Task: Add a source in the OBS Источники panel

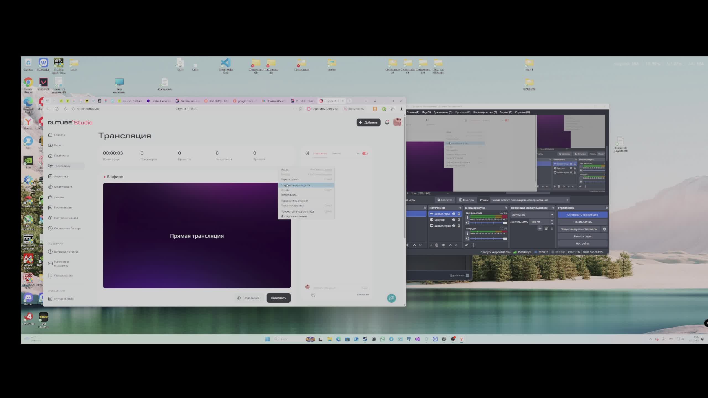Action: click(x=431, y=245)
